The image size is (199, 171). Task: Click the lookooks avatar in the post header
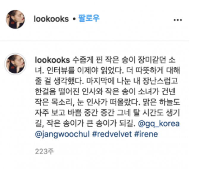(x=15, y=19)
